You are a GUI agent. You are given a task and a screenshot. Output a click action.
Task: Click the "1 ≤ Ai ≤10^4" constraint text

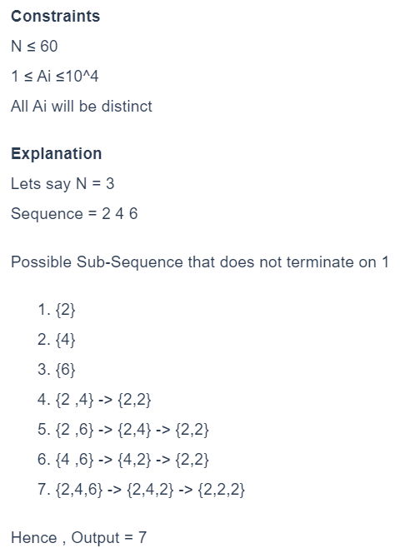tap(55, 76)
